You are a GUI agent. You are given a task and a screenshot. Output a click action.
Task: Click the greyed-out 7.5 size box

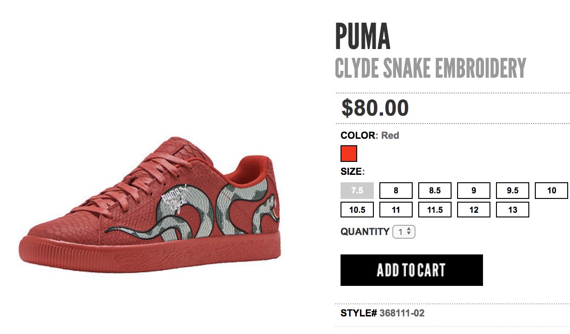(x=357, y=191)
